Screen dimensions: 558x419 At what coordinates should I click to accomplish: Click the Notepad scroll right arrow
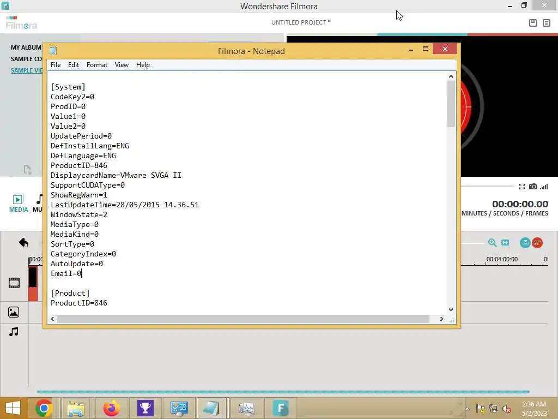point(441,319)
